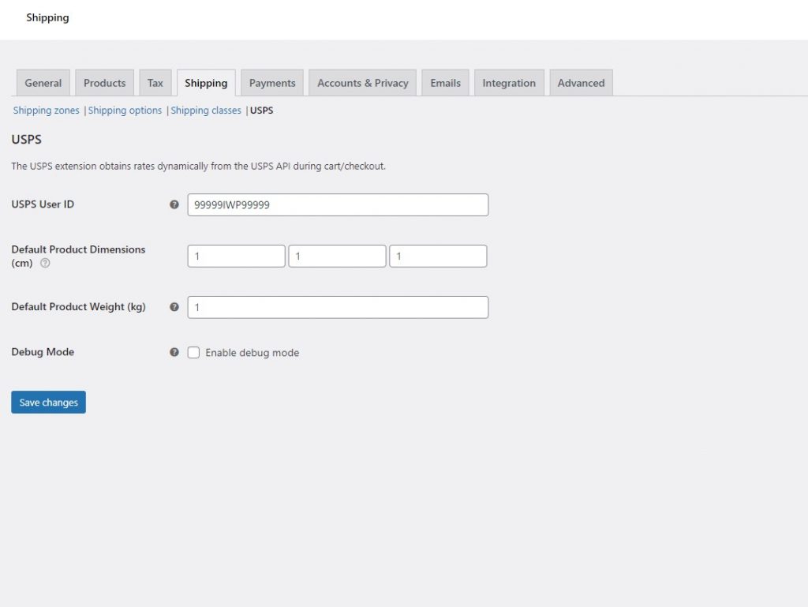Viewport: 808px width, 607px height.
Task: Click the USPS extension description text
Action: pos(198,166)
